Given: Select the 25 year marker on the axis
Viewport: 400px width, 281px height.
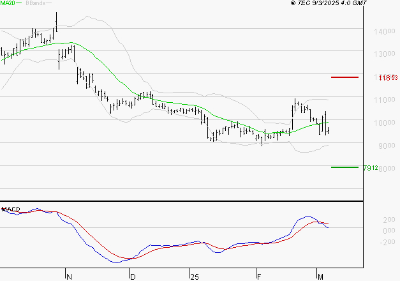Looking at the screenshot, I should point(195,277).
